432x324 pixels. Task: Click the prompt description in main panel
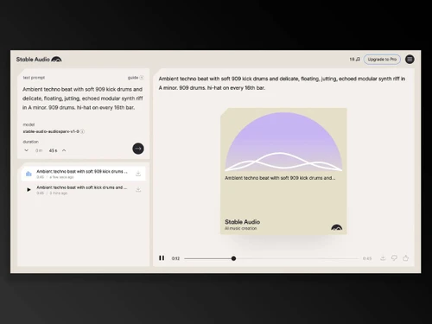click(x=282, y=83)
